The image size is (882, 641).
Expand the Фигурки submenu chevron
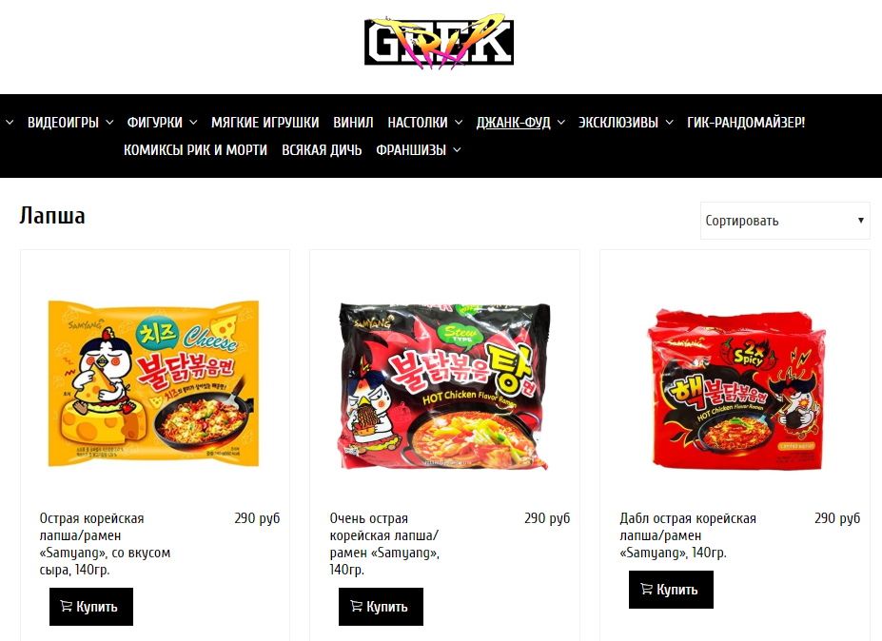pos(193,123)
